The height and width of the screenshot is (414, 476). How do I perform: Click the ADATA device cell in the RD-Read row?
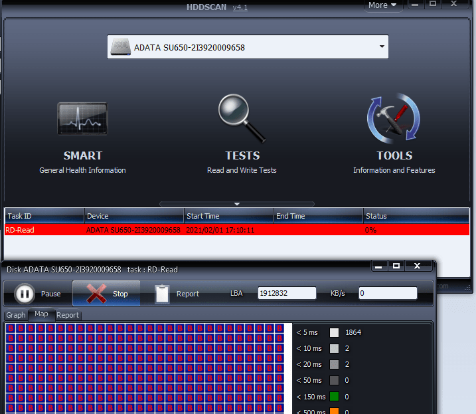pyautogui.click(x=133, y=230)
